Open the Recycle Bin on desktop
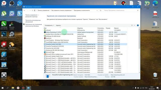 155,76
